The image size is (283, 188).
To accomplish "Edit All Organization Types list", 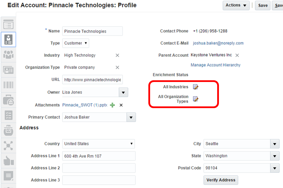I will (195, 99).
